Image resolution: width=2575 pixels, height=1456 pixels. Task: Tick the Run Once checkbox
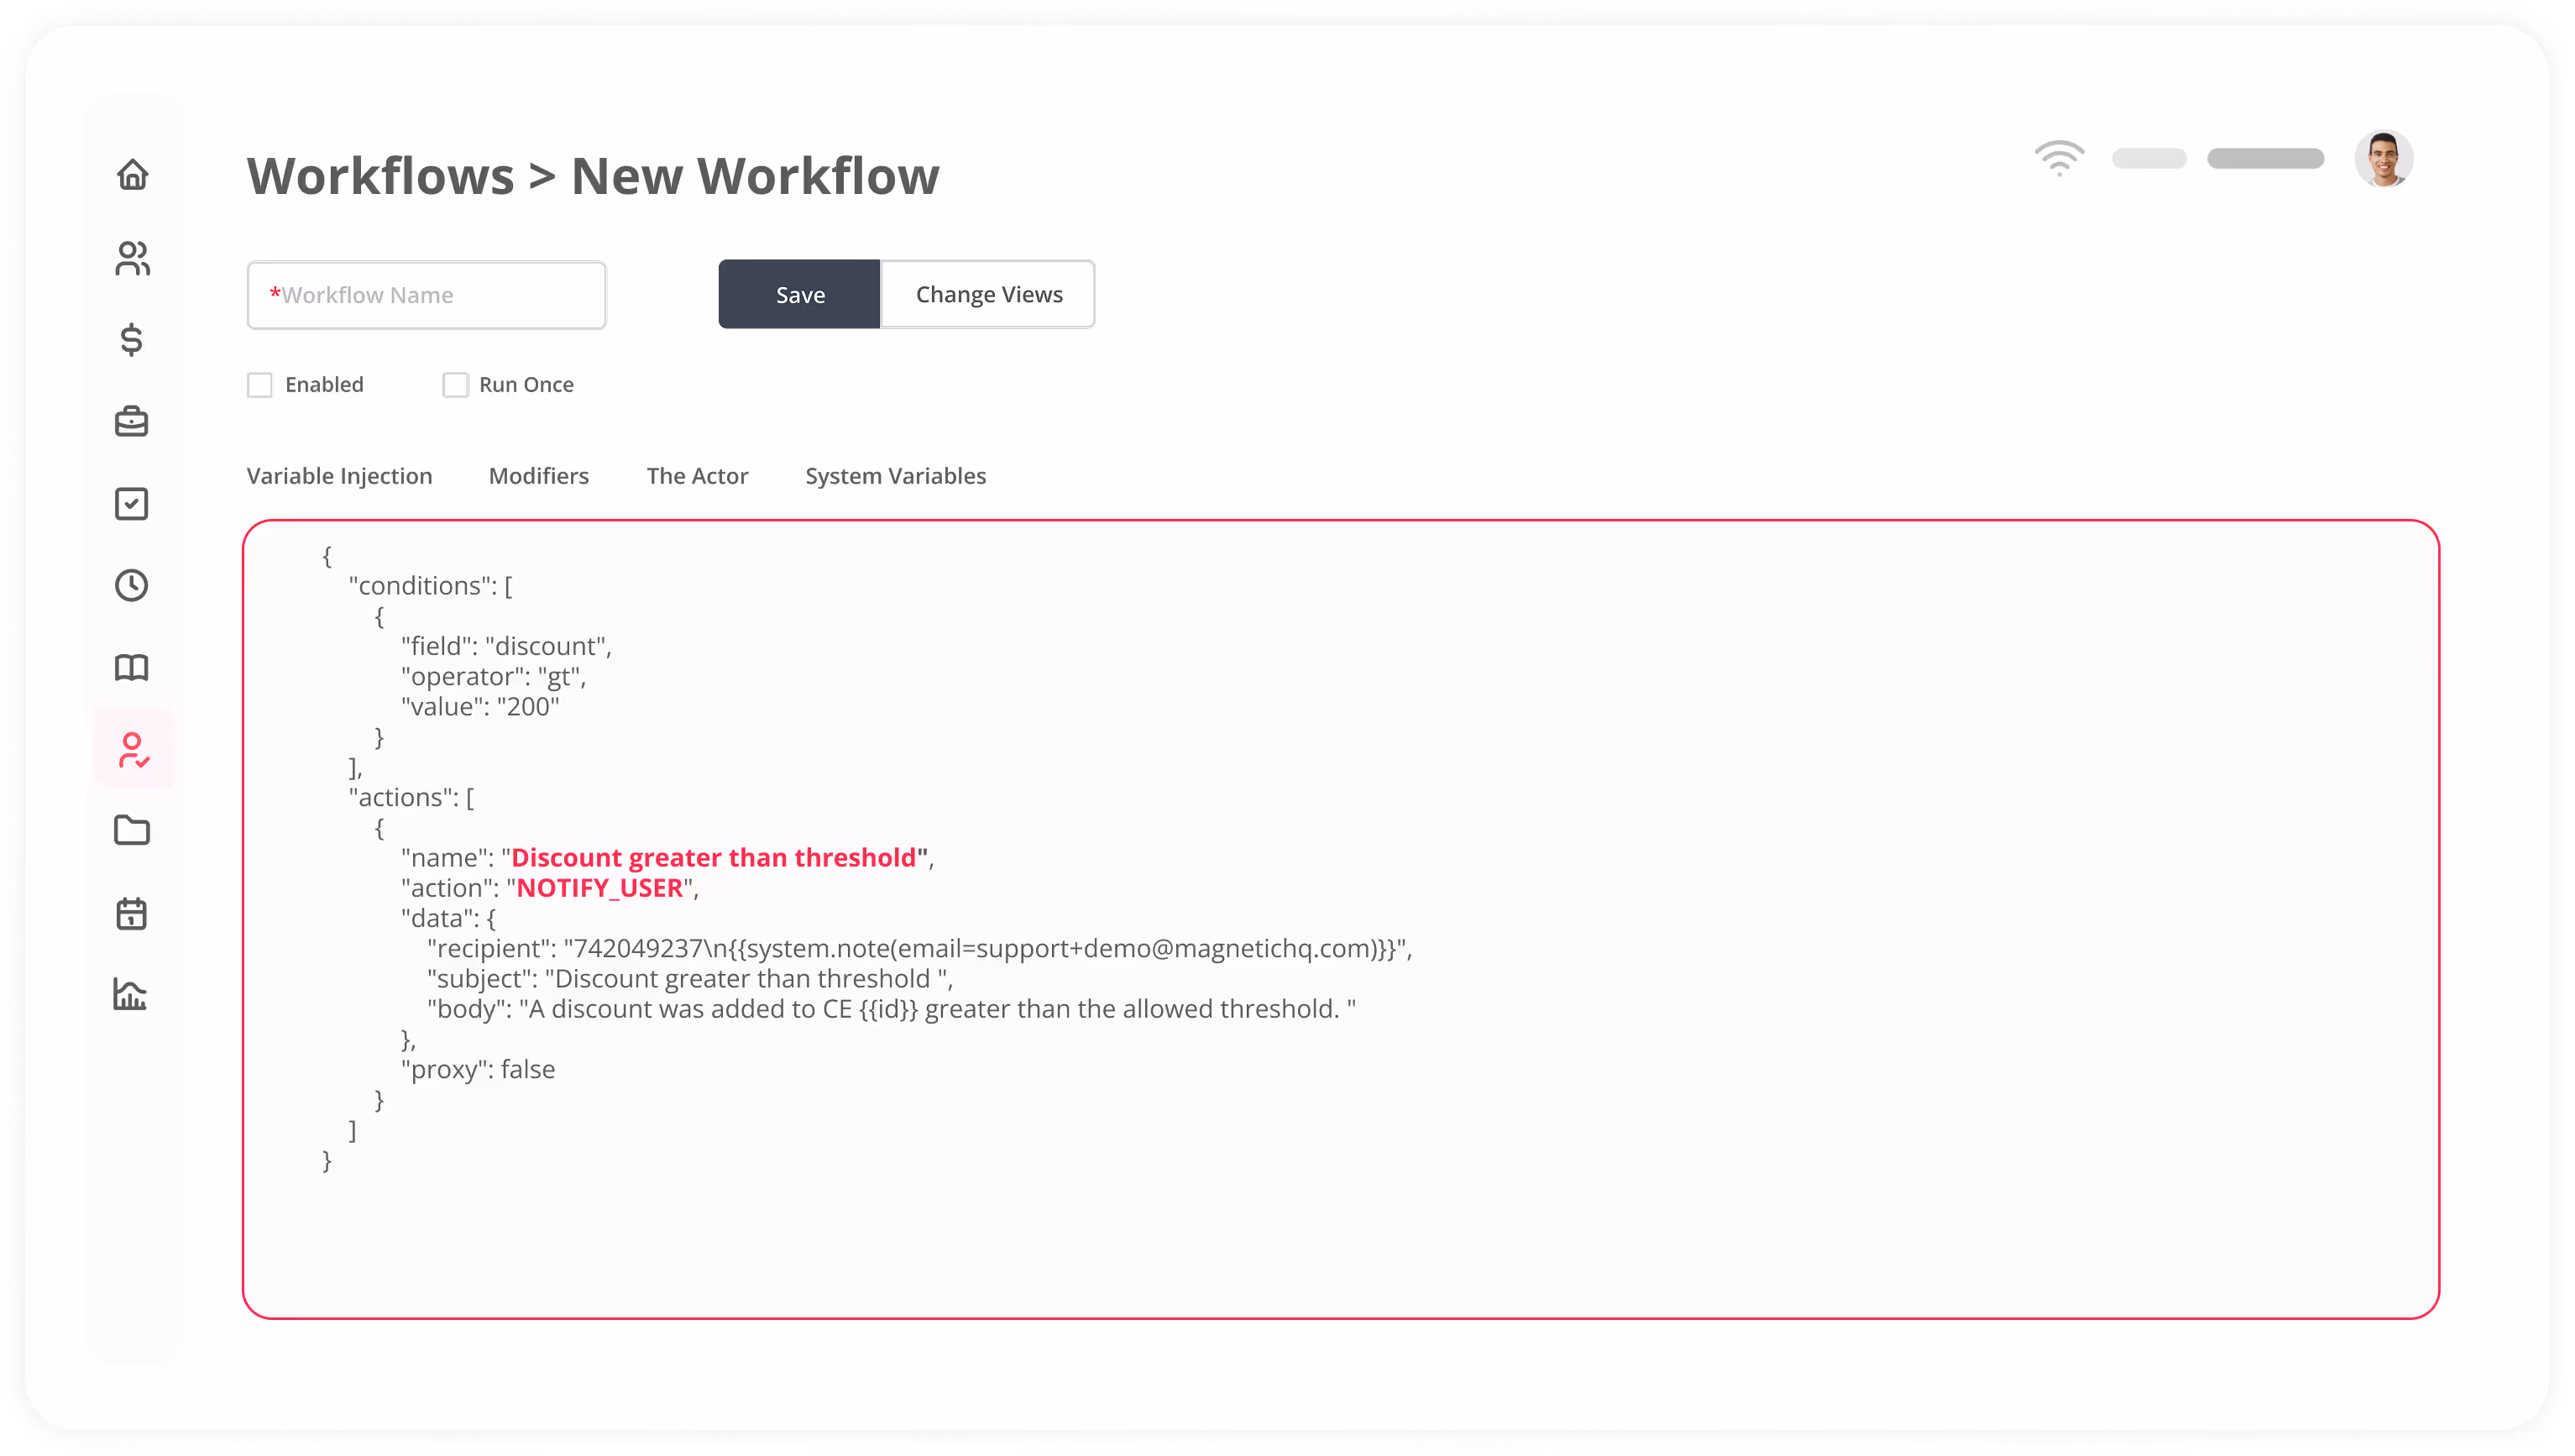click(456, 385)
